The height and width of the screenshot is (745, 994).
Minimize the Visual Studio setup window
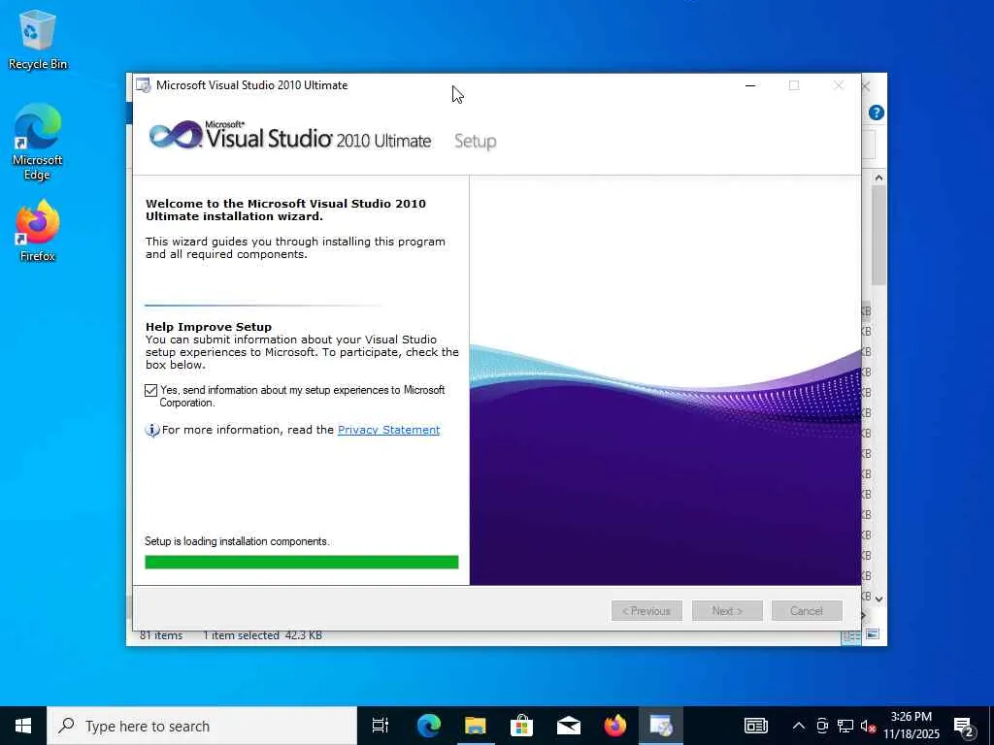point(750,85)
